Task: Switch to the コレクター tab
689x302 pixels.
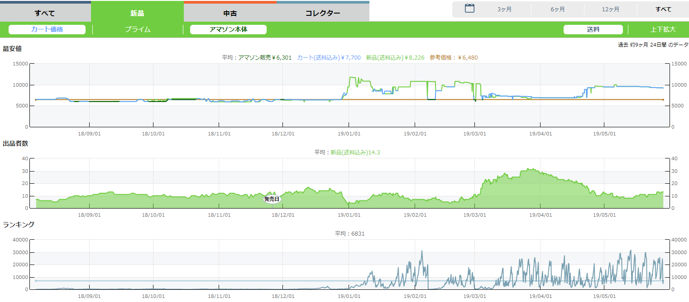Action: tap(323, 13)
